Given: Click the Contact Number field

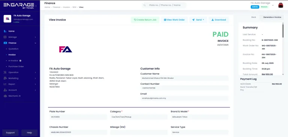Looking at the screenshot, I should coord(184,88).
